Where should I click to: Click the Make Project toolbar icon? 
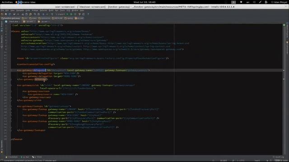coord(52,14)
